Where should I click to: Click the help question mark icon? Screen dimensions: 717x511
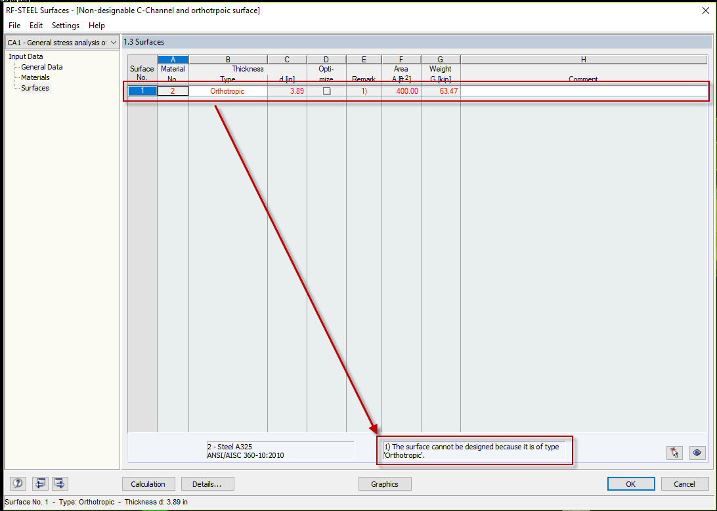click(x=18, y=483)
